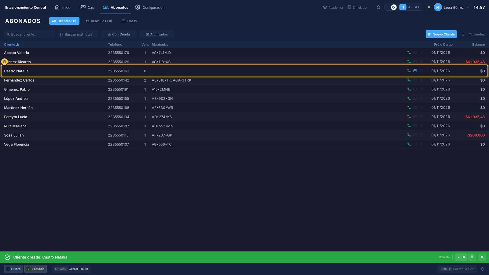Toggle the Archivados filter

pyautogui.click(x=157, y=34)
